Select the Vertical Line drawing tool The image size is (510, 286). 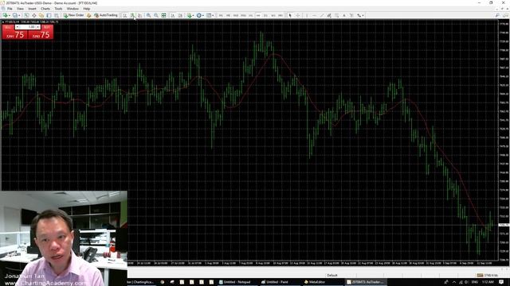click(x=307, y=15)
